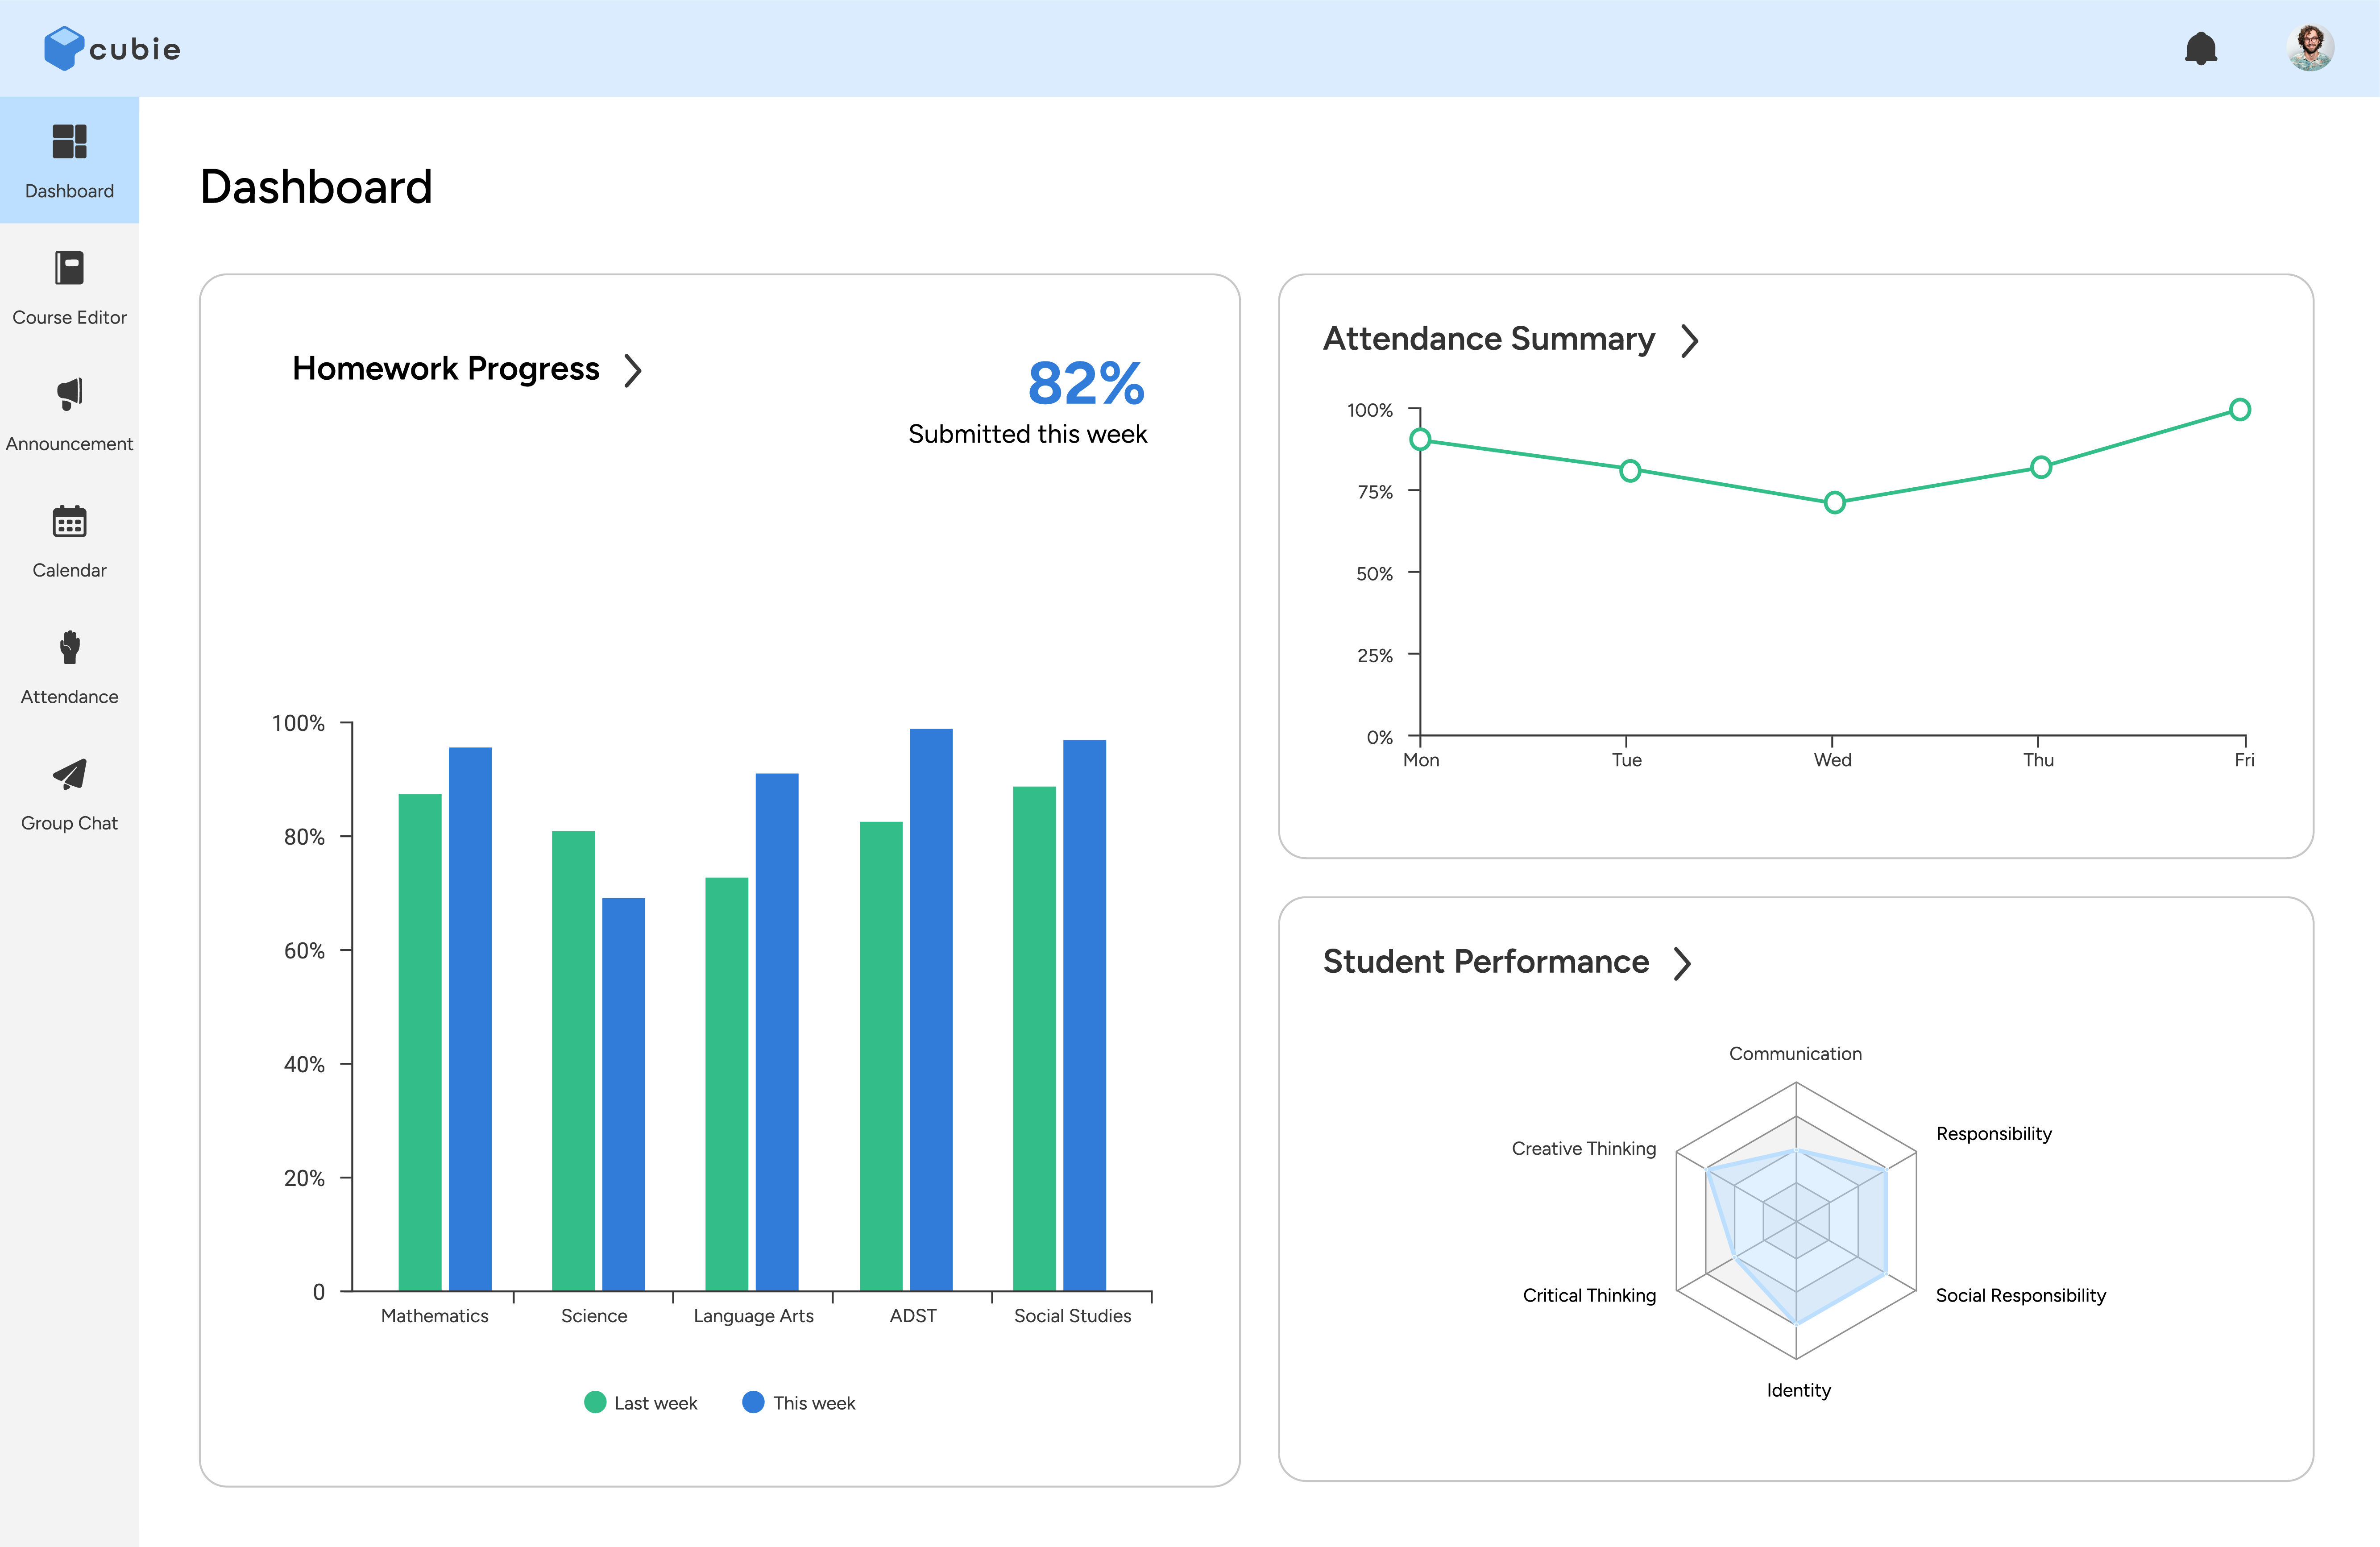This screenshot has width=2380, height=1547.
Task: Open Attendance Summary details via its chevron
Action: pos(1691,340)
